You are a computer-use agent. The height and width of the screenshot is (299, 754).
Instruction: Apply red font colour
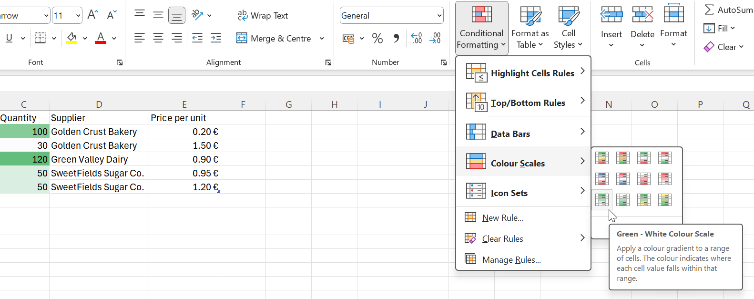click(x=101, y=38)
